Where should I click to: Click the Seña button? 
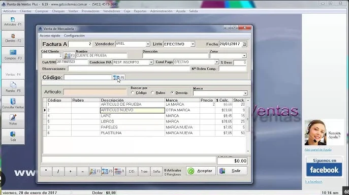coord(156,171)
